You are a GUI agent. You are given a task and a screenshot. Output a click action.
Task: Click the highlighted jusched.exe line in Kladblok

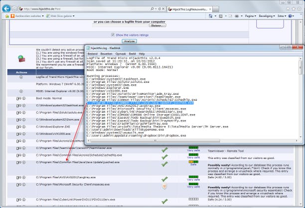pos(140,103)
